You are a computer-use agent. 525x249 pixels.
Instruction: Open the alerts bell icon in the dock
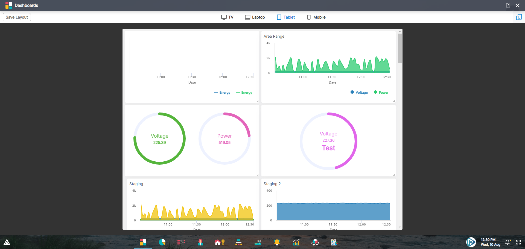277,242
